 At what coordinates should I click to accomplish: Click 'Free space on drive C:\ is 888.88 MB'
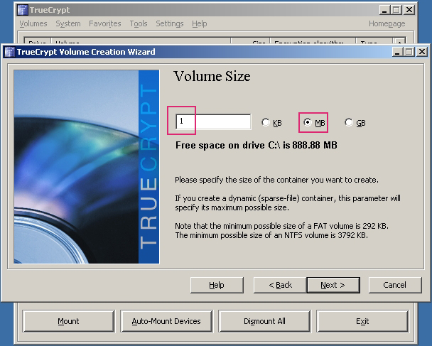tap(256, 145)
